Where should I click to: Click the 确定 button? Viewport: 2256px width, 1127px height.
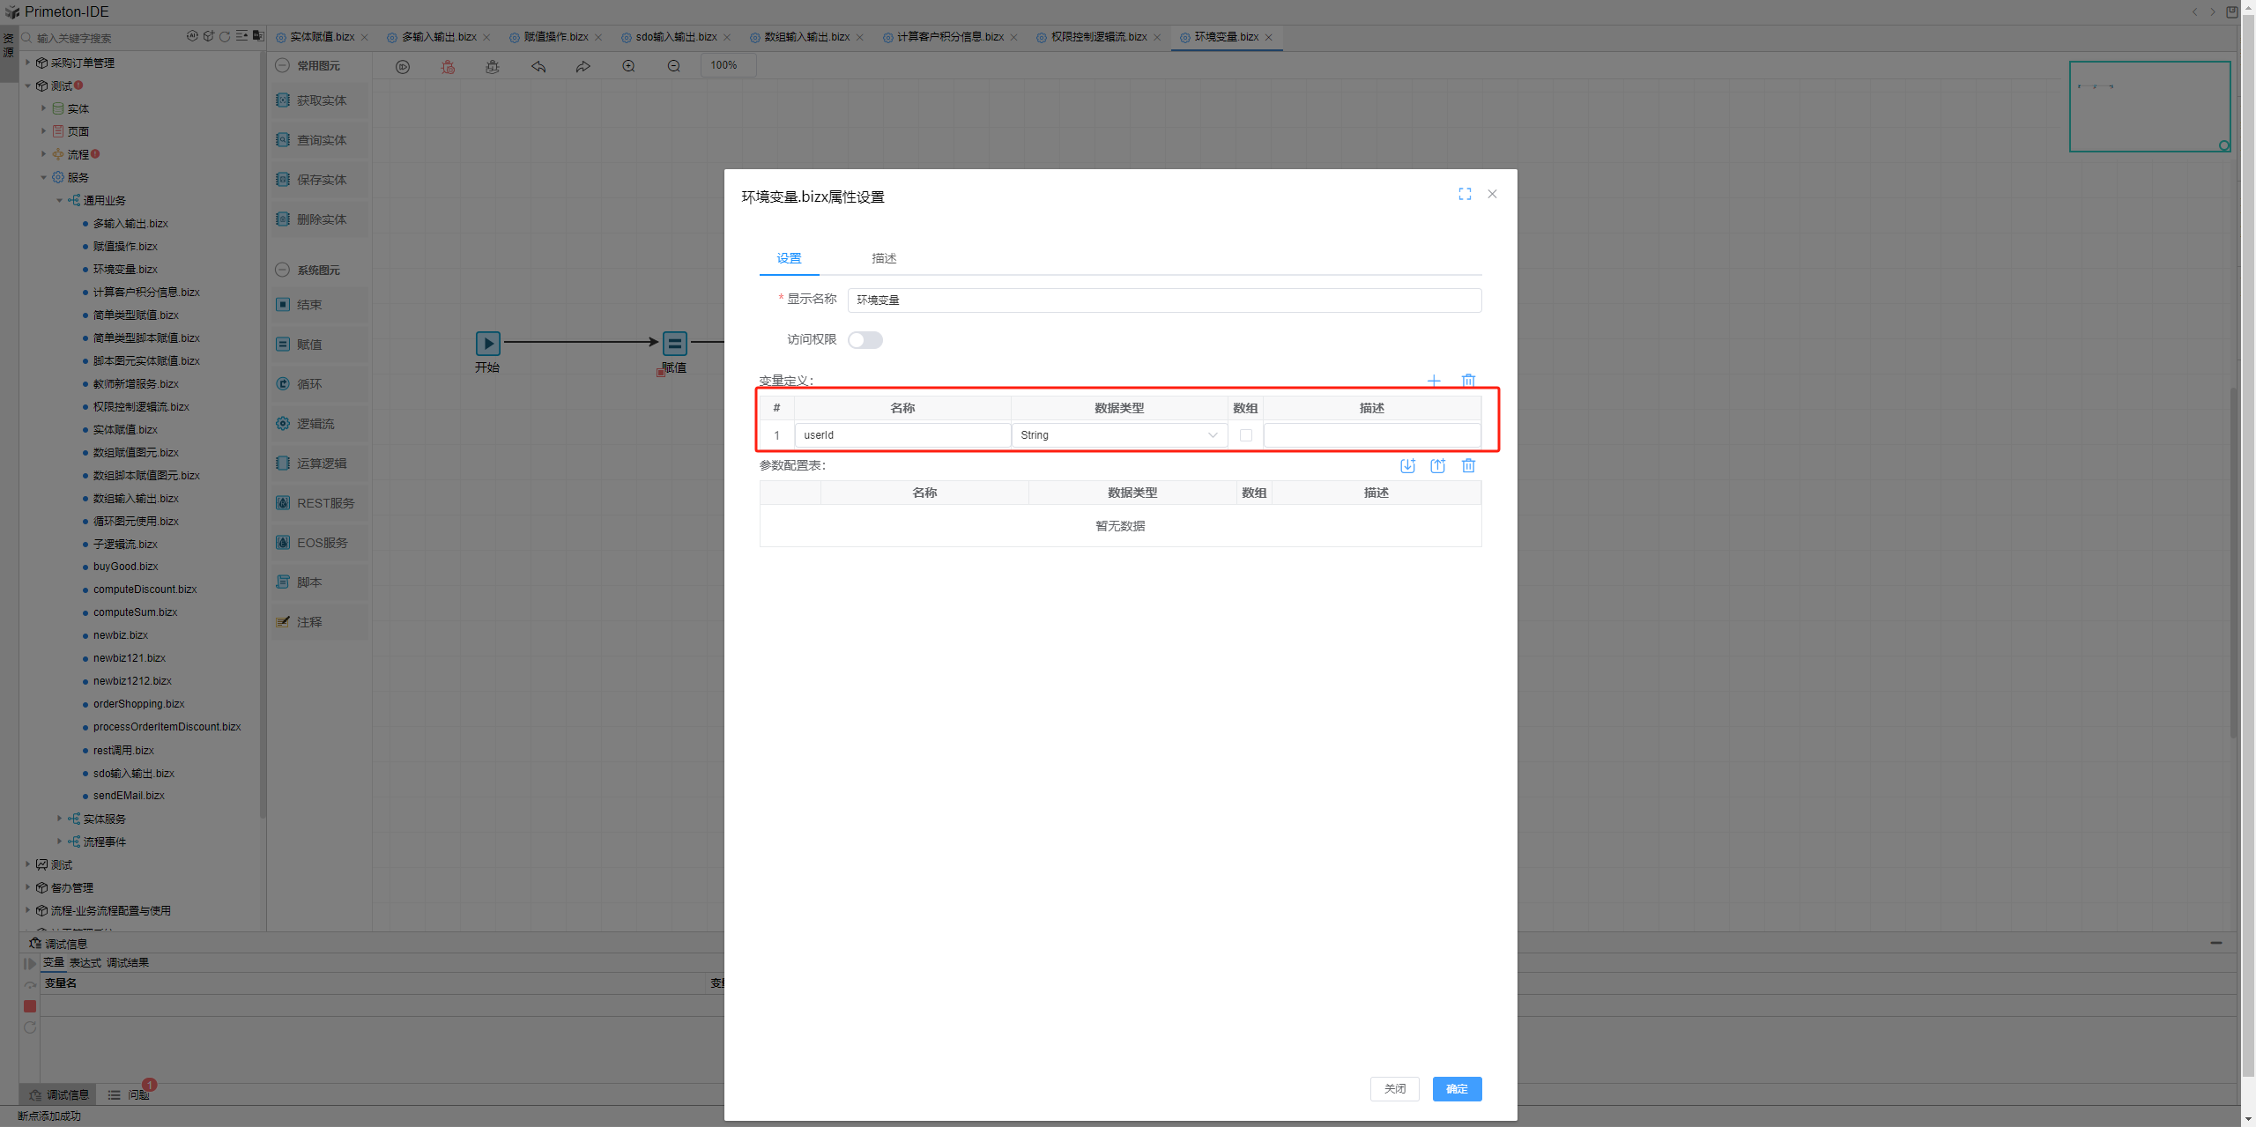[x=1457, y=1089]
